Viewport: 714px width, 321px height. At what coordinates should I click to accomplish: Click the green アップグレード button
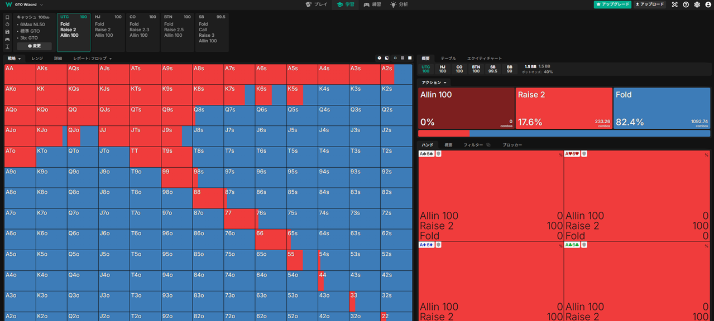[x=612, y=4]
